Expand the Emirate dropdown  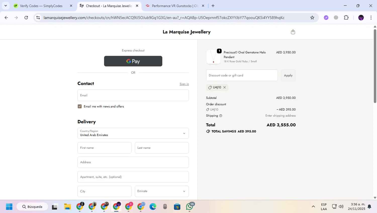click(x=162, y=191)
